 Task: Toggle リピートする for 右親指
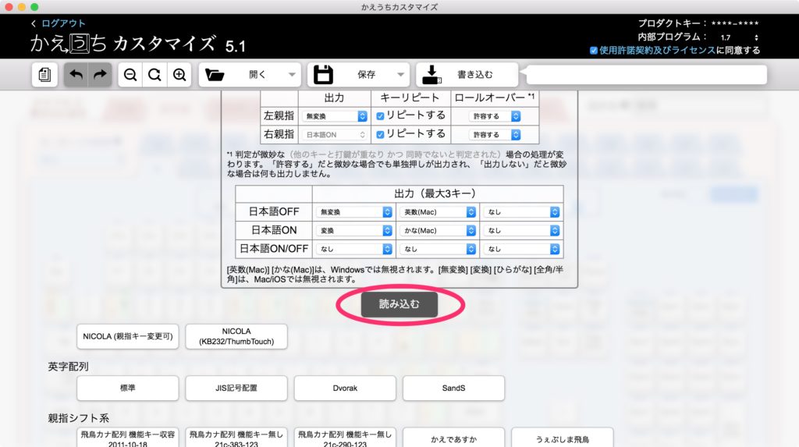coord(380,134)
